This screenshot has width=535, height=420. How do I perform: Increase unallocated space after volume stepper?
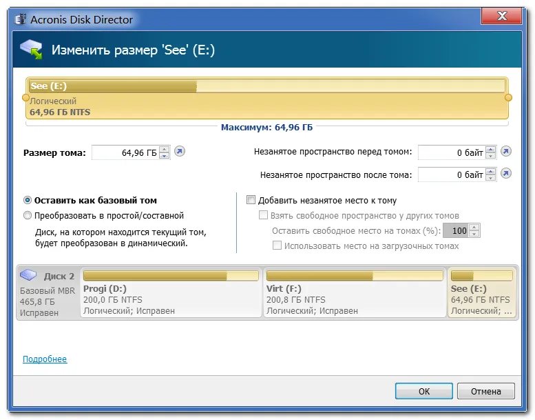491,171
